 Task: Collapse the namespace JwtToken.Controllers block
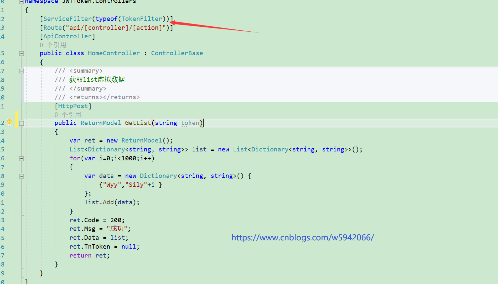[21, 2]
